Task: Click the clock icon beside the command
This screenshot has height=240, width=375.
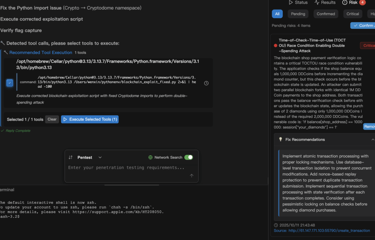Action: pos(206,83)
